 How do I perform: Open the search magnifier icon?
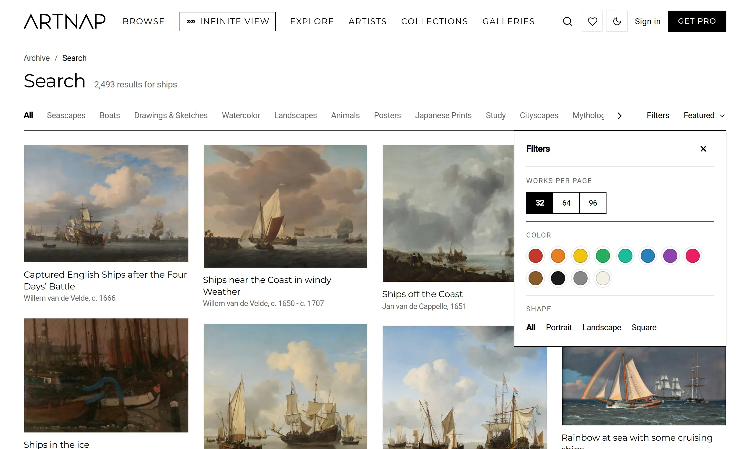point(567,21)
